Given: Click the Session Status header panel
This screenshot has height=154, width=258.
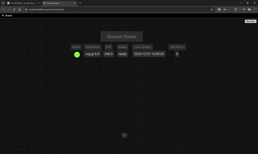Looking at the screenshot, I should point(121,36).
